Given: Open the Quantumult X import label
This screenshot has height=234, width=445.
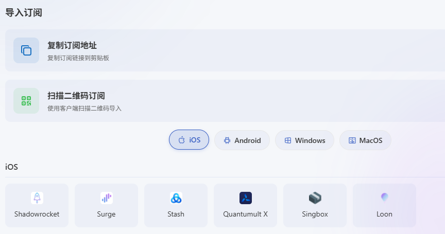Looking at the screenshot, I should coord(246,214).
